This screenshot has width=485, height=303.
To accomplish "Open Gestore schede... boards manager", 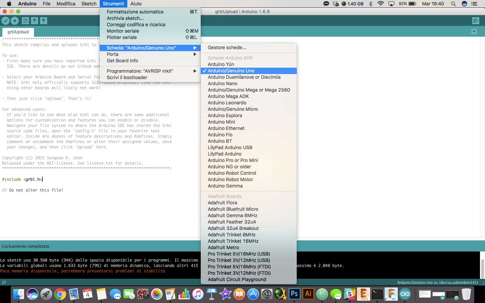I will click(249, 47).
